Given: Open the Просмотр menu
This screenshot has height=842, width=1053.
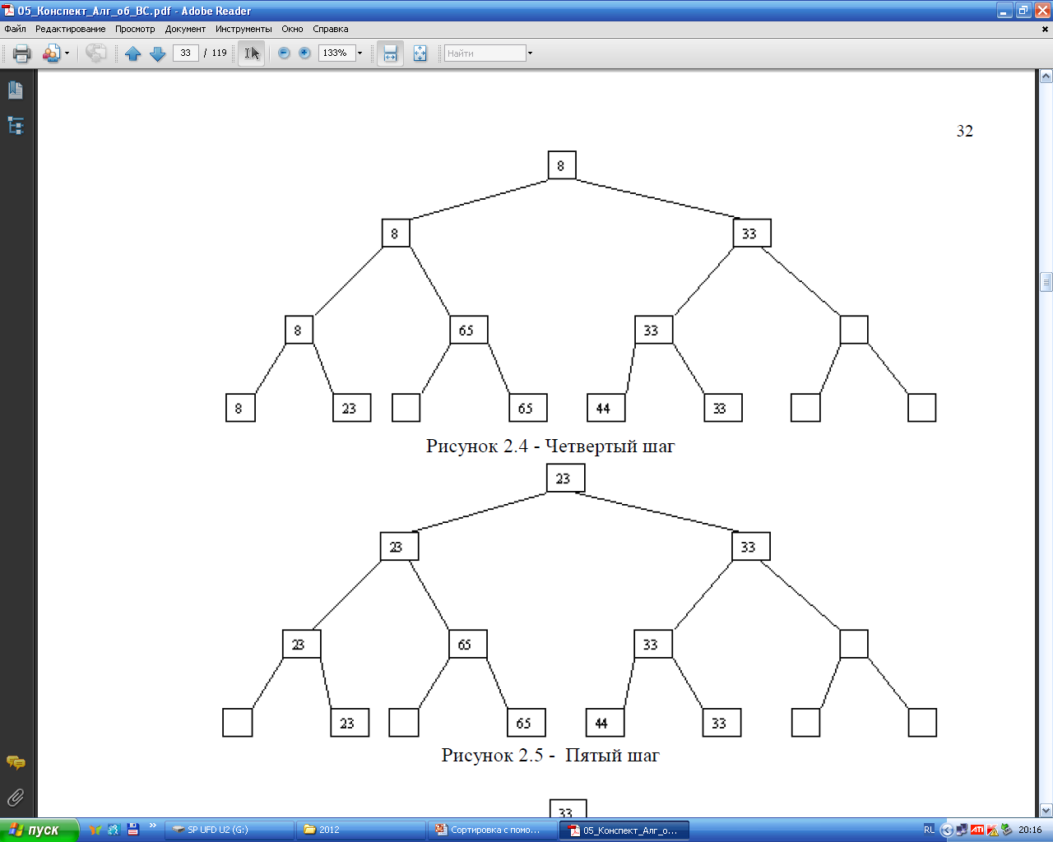Looking at the screenshot, I should (135, 29).
